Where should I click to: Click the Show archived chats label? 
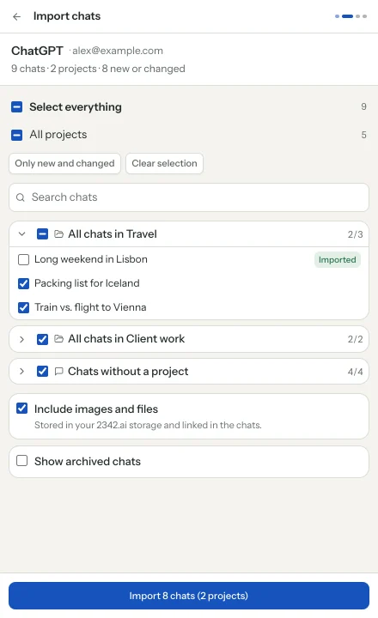click(88, 462)
